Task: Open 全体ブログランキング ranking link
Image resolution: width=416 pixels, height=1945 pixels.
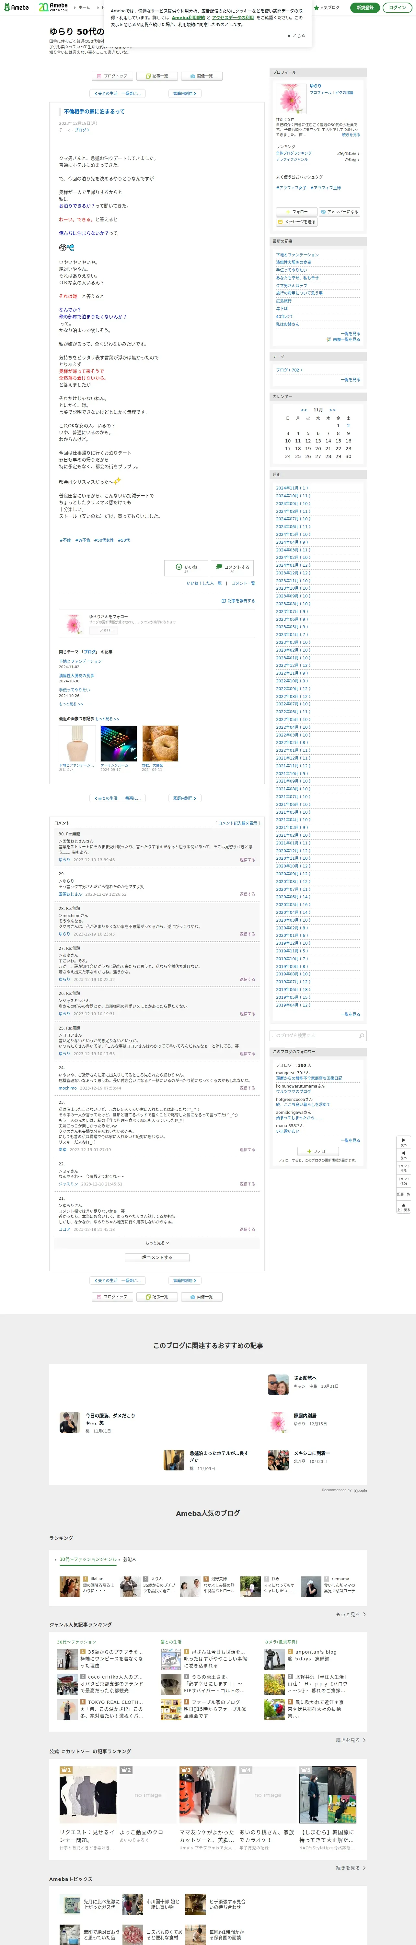Action: 294,153
